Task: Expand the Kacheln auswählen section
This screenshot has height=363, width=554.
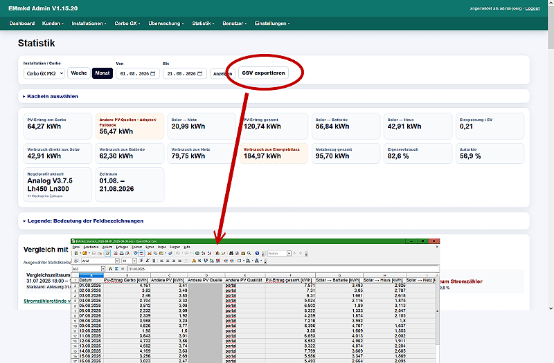Action: [51, 96]
